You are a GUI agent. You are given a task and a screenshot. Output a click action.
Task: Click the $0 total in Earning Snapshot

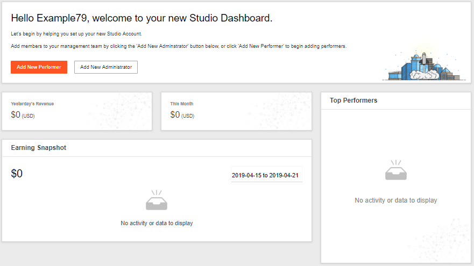click(17, 174)
